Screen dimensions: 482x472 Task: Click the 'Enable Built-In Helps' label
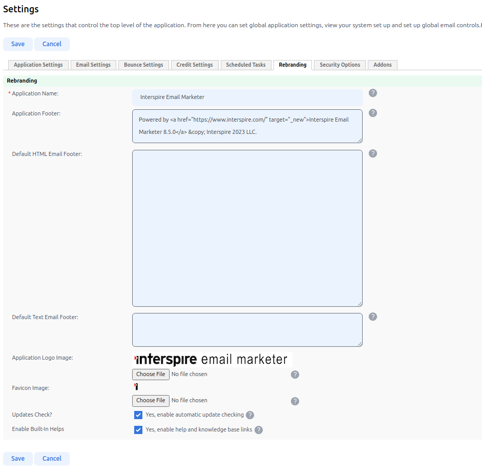click(x=38, y=429)
